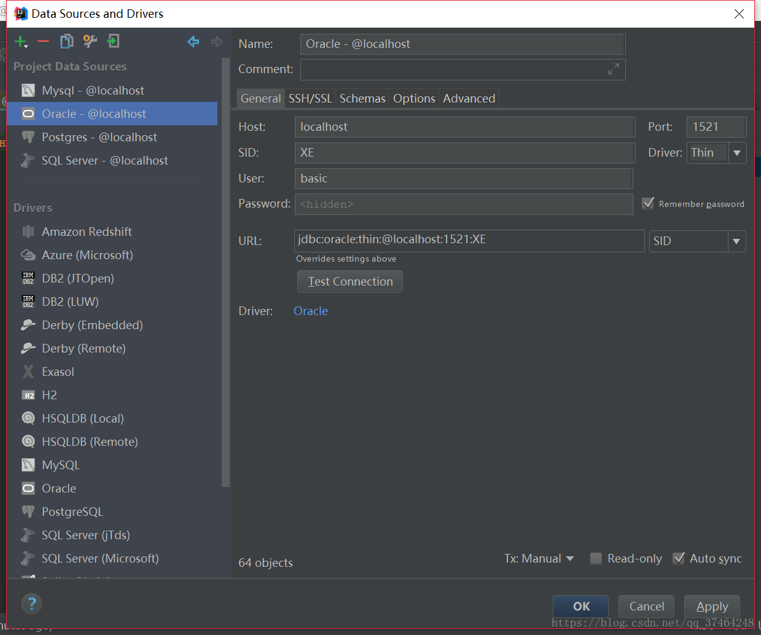Focus the SID field showing XE

pyautogui.click(x=465, y=152)
